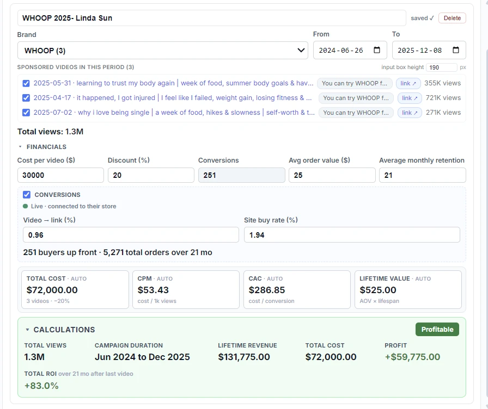Open calendar picker icon in To date

point(456,50)
